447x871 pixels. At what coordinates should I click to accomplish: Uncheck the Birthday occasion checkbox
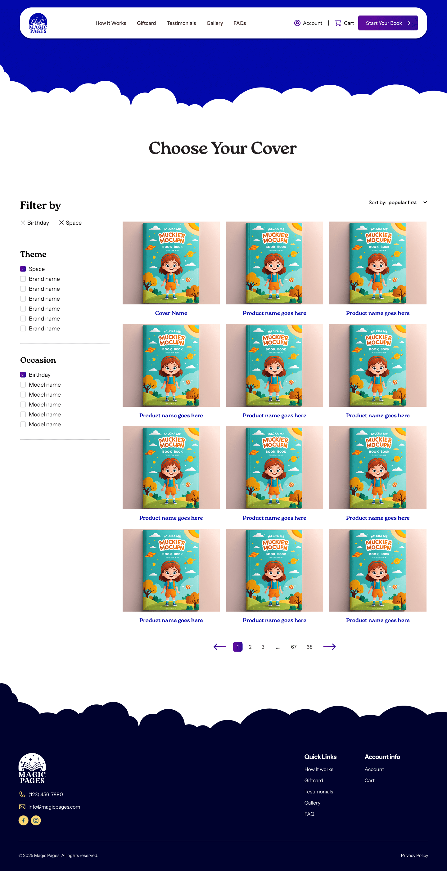(23, 375)
